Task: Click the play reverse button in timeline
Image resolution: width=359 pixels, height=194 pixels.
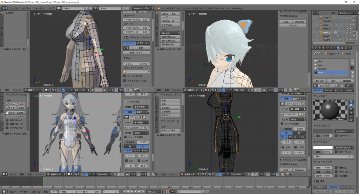Action: click(x=132, y=192)
